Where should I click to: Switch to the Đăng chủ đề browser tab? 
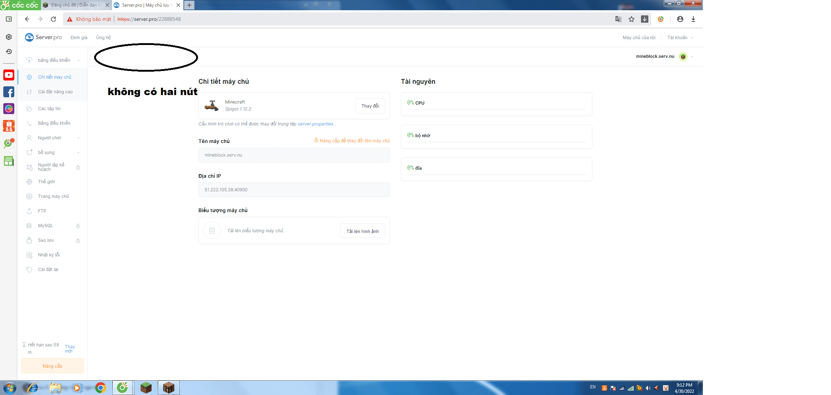(74, 5)
